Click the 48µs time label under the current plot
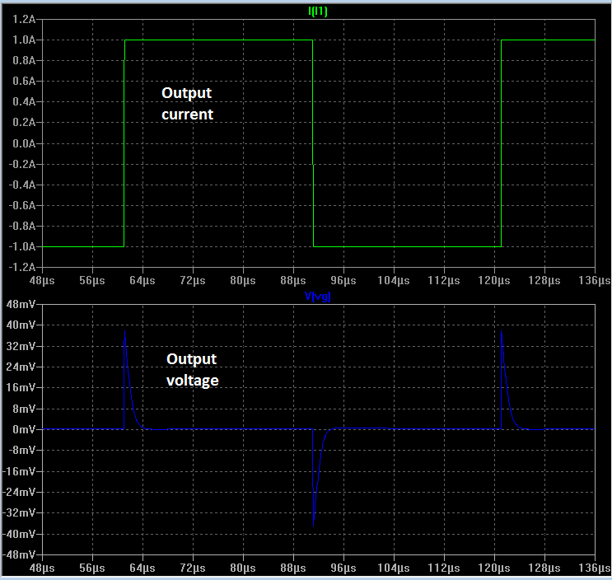 point(42,280)
